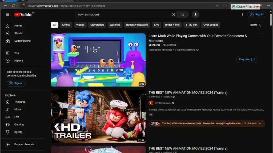Click the chapter preview thumbnail

155,124
